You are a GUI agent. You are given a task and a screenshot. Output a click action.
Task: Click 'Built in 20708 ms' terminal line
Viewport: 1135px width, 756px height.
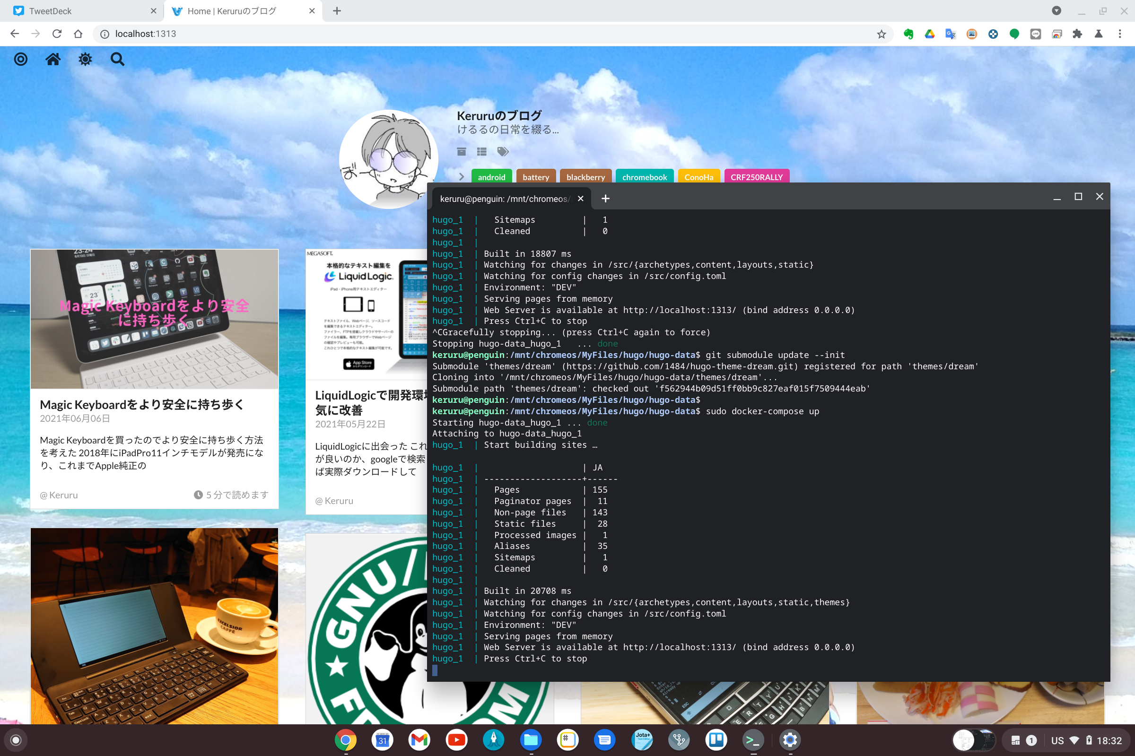pyautogui.click(x=527, y=591)
